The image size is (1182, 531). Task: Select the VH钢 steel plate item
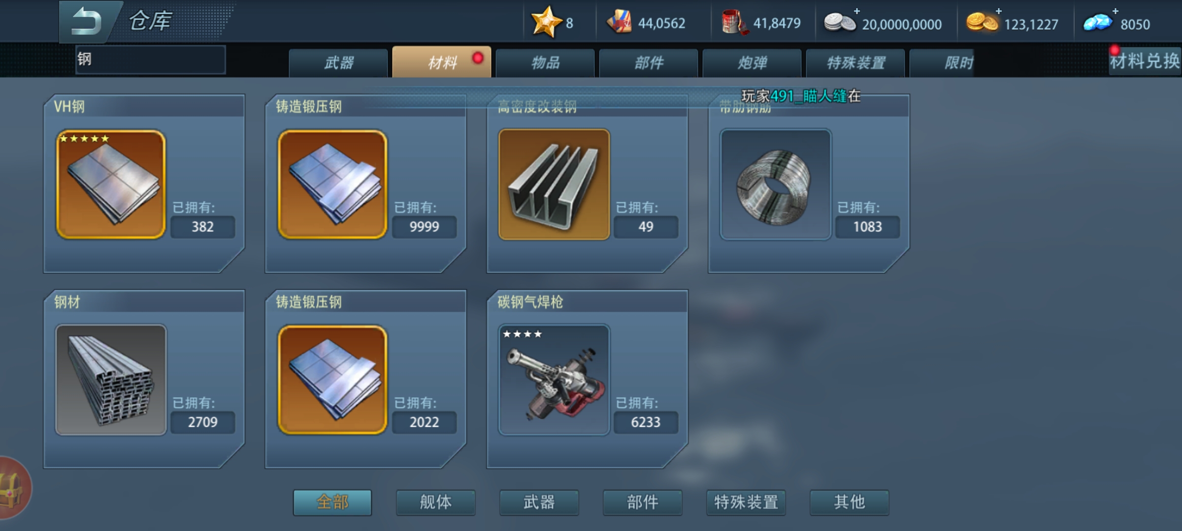point(111,184)
